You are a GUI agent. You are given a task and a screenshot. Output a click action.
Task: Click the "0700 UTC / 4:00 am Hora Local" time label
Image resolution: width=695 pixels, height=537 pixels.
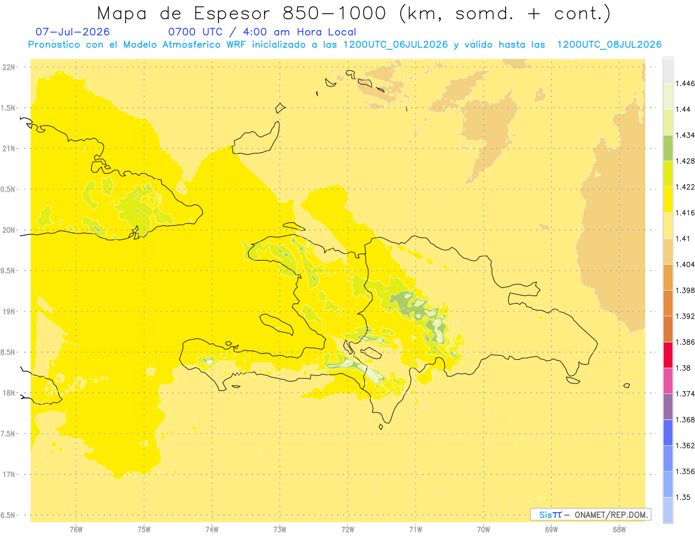click(262, 32)
